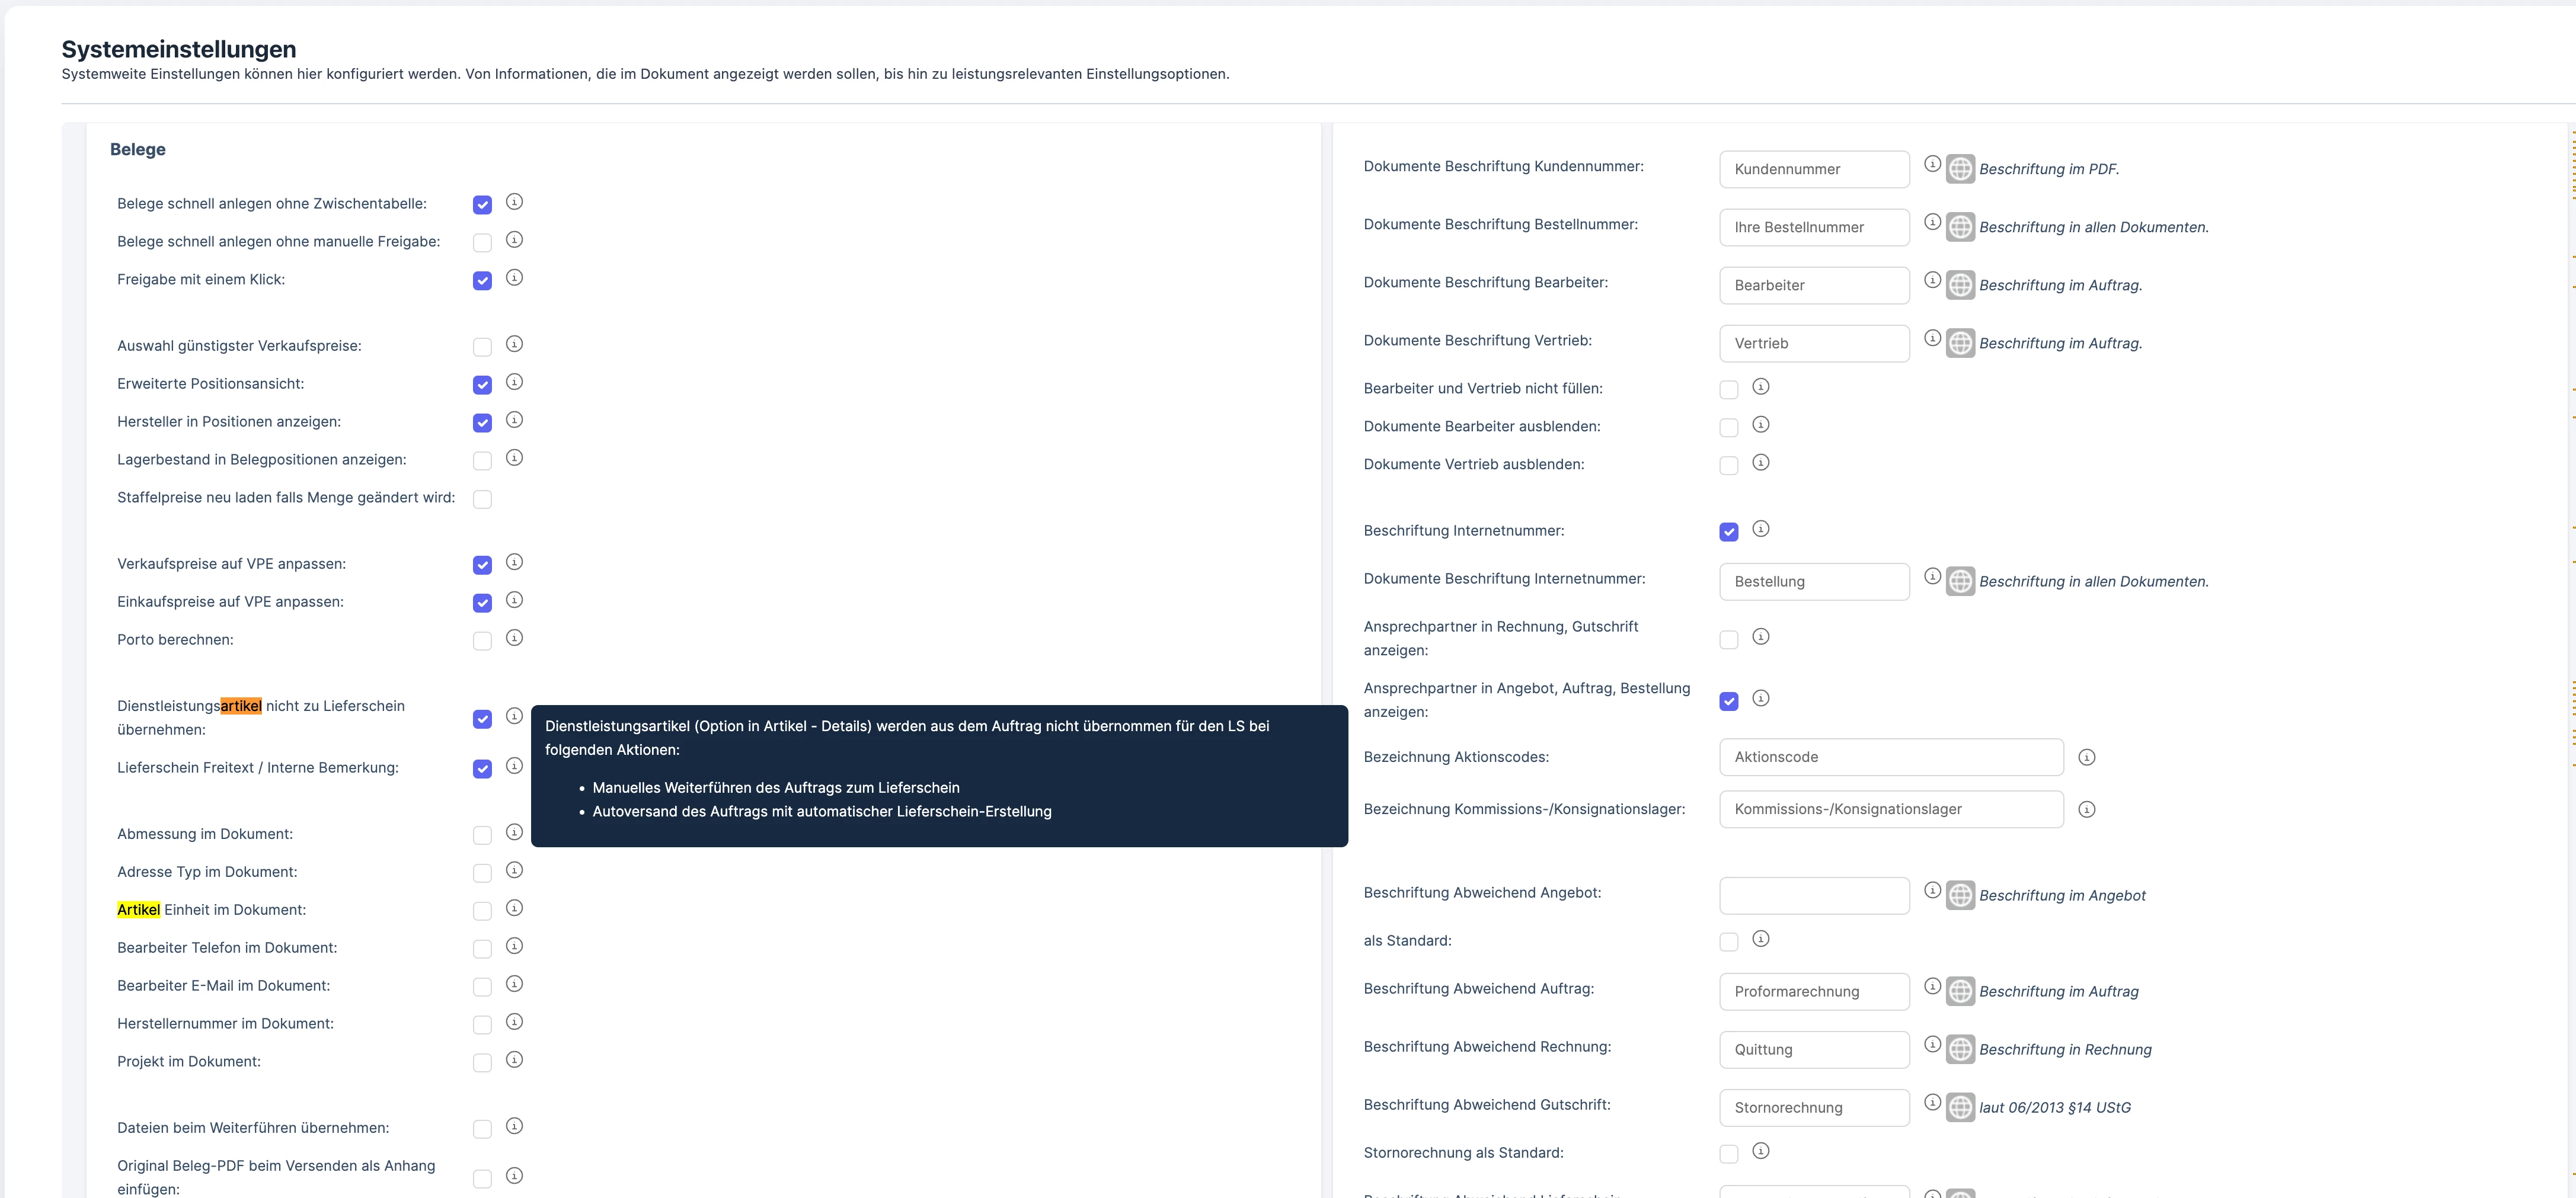Open globe icon next to Quittung field
The height and width of the screenshot is (1198, 2576).
(1960, 1049)
